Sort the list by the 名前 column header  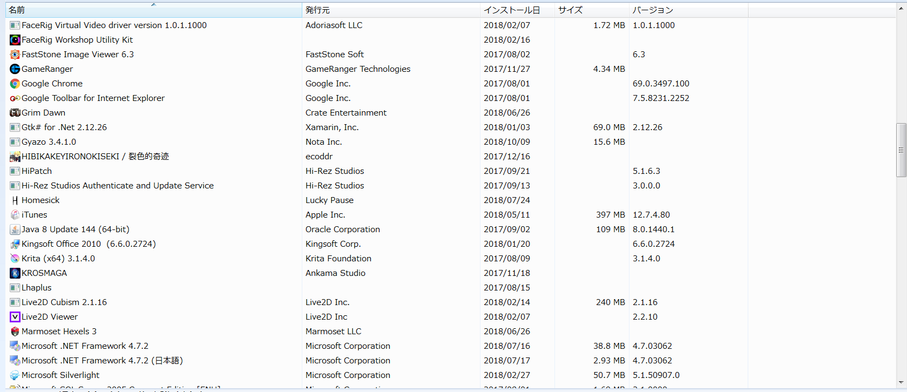tap(153, 10)
